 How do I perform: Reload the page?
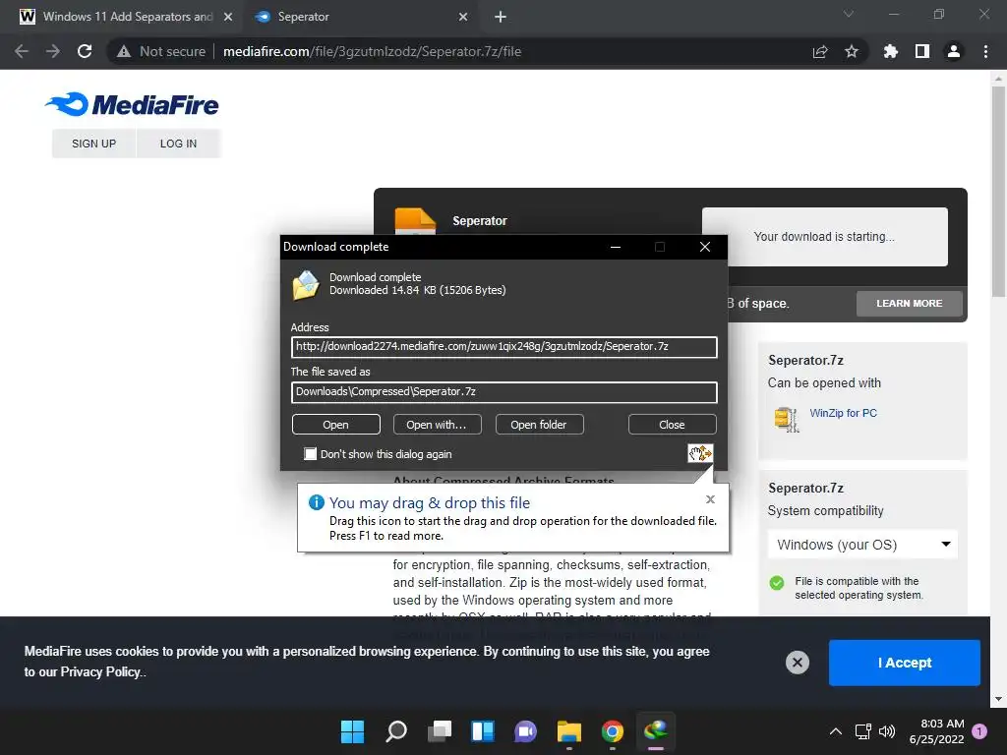pyautogui.click(x=85, y=51)
